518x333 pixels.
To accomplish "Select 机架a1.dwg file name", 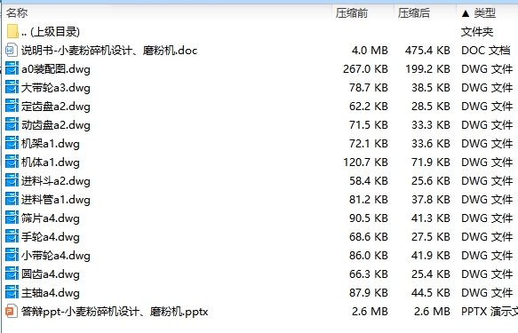I will coord(51,144).
